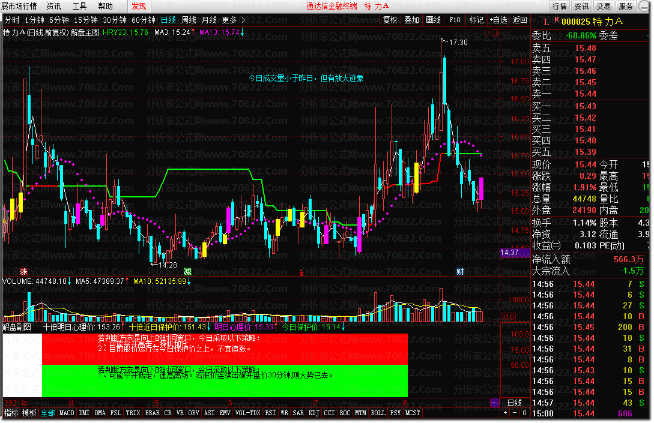Click the + zoom button at bottom right
The image size is (654, 423).
tap(506, 413)
